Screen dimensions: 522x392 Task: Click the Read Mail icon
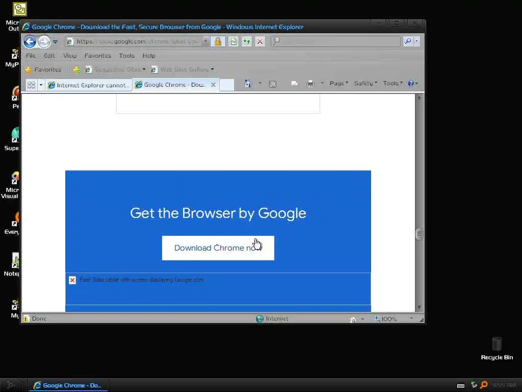pyautogui.click(x=294, y=83)
